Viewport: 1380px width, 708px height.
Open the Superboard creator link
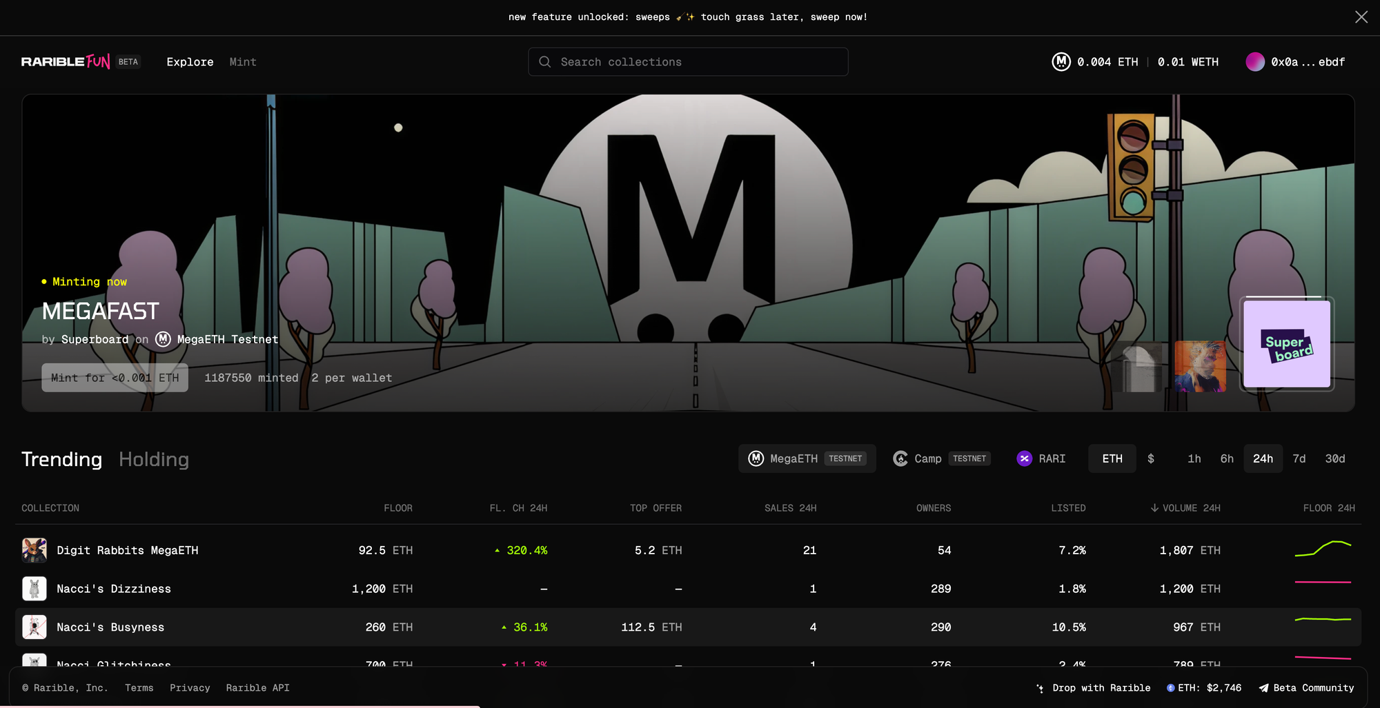(95, 339)
